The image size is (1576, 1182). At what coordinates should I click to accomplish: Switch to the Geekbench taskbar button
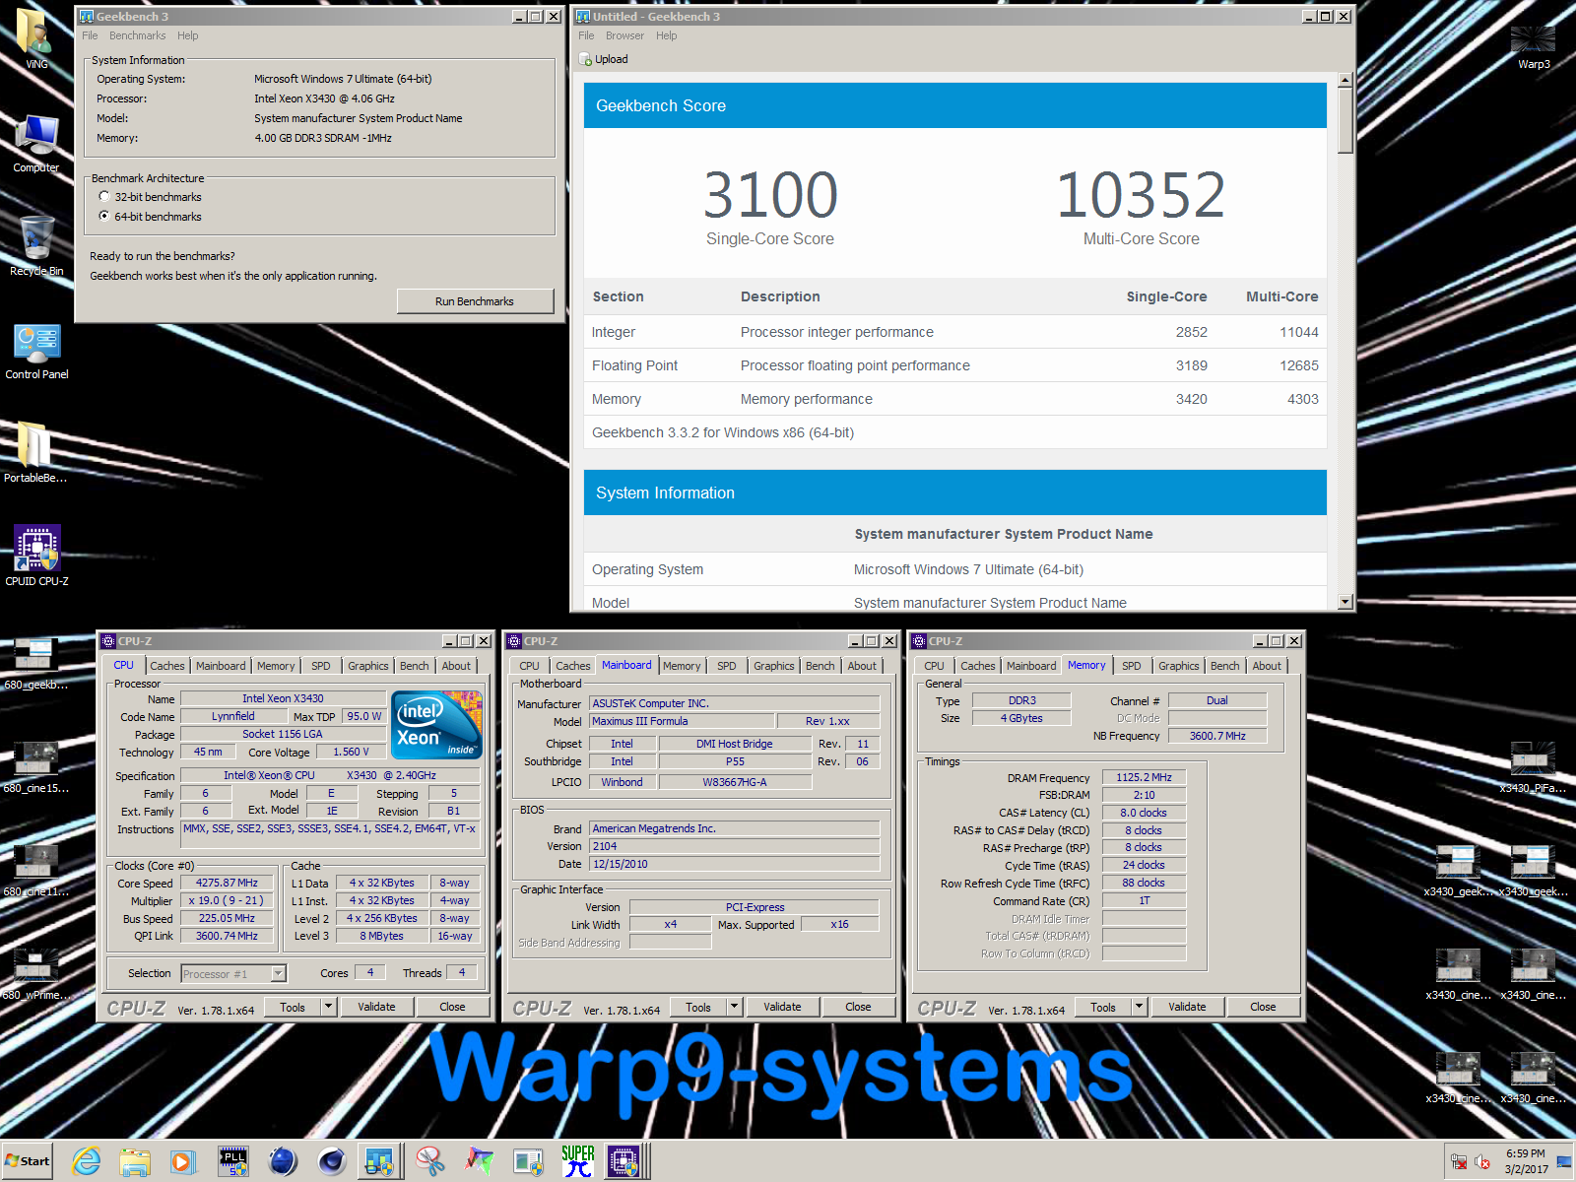click(380, 1162)
